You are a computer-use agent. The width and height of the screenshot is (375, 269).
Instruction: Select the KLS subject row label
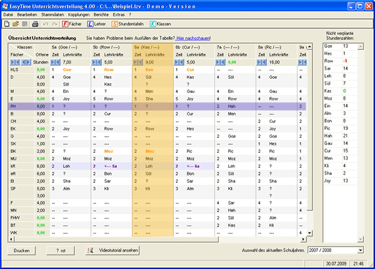(14, 70)
